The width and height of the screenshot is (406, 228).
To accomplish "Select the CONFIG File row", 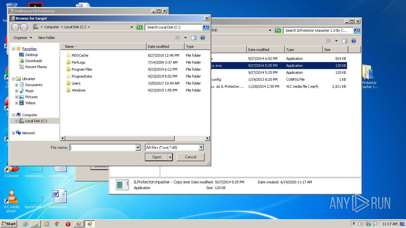I will coord(279,79).
